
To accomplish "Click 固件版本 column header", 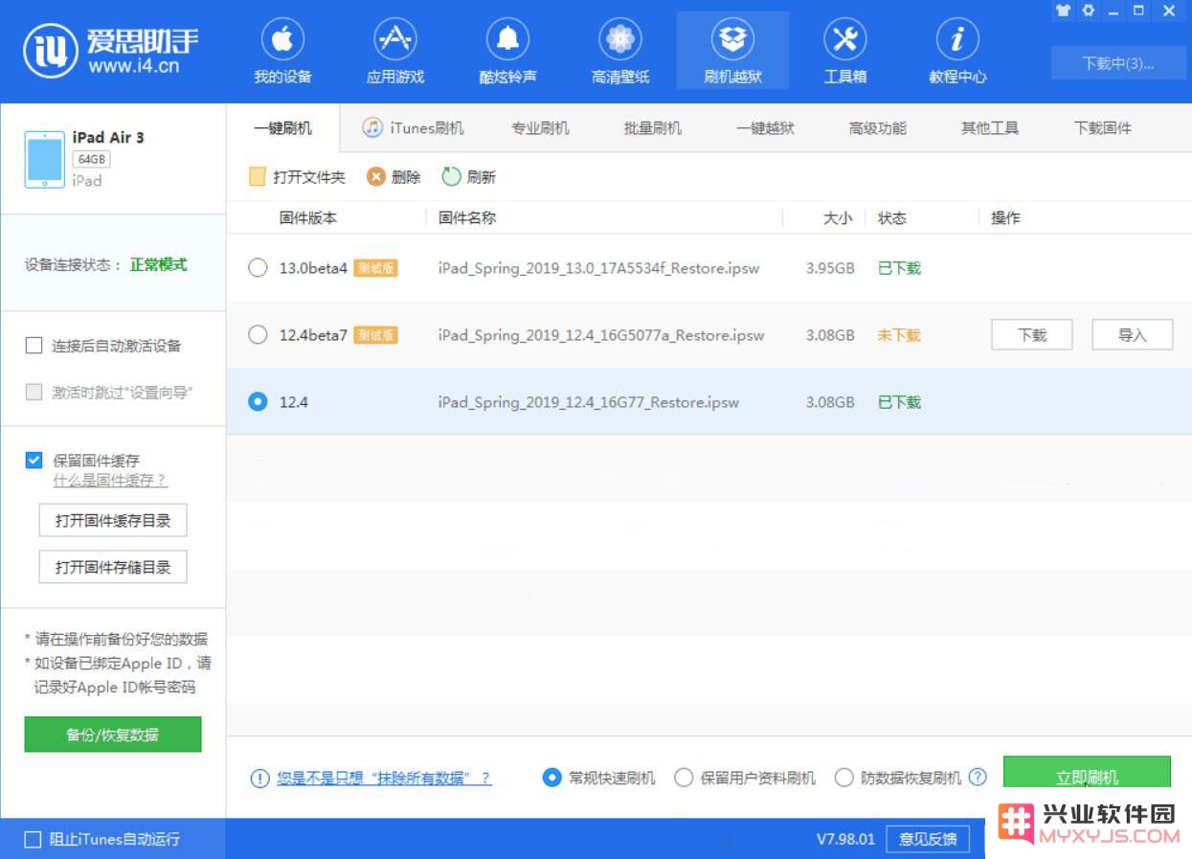I will (x=308, y=218).
